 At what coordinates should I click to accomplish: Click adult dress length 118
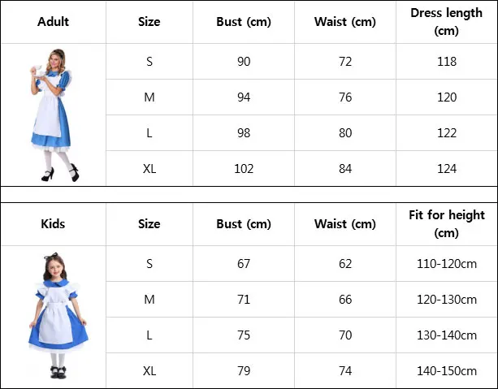click(x=447, y=61)
